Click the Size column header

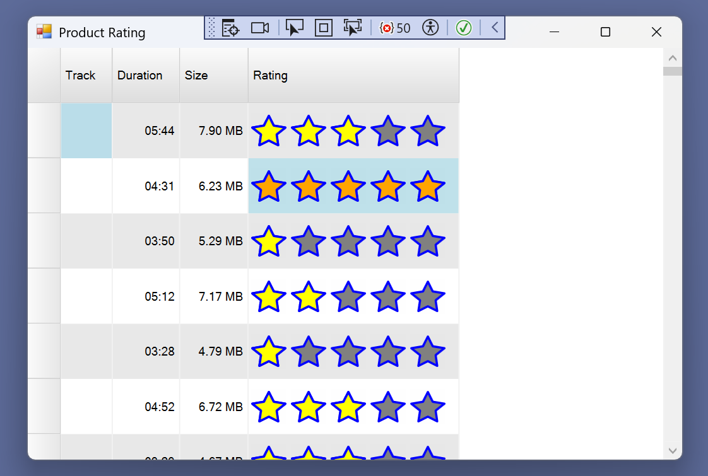pyautogui.click(x=213, y=76)
